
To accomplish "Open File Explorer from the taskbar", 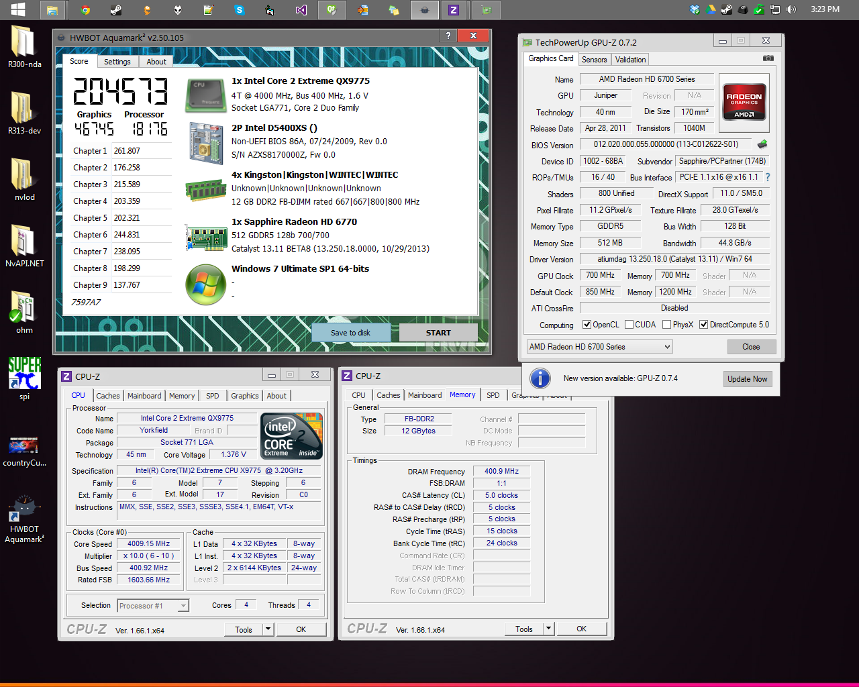I will point(52,9).
